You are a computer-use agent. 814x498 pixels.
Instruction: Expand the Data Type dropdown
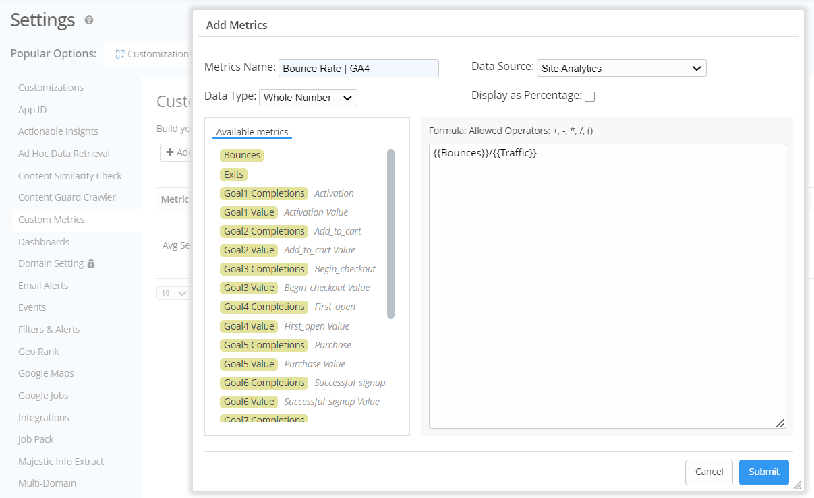pos(308,98)
